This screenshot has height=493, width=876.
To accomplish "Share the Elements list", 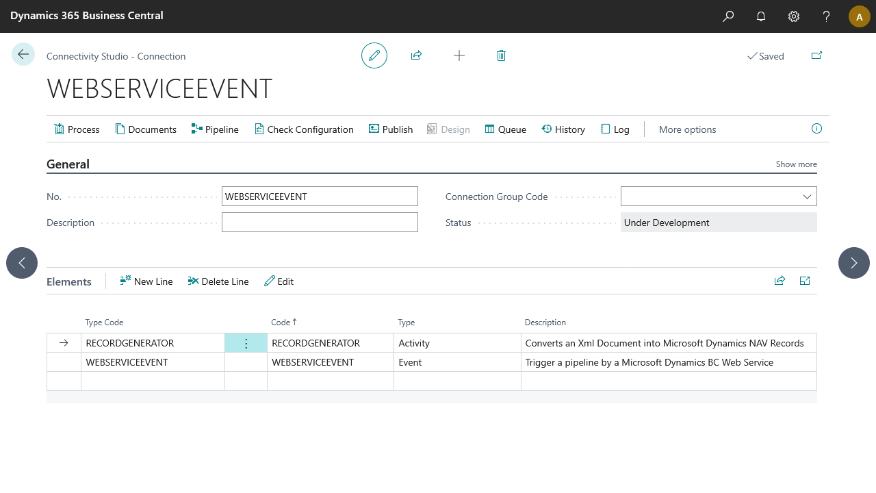I will coord(780,281).
